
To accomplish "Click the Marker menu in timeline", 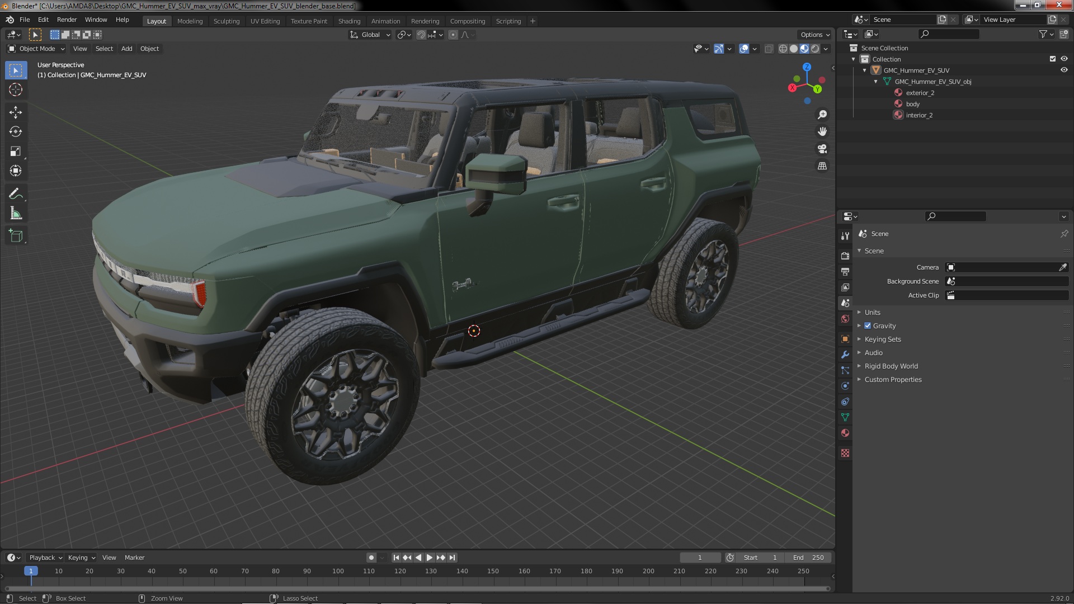I will pyautogui.click(x=134, y=558).
